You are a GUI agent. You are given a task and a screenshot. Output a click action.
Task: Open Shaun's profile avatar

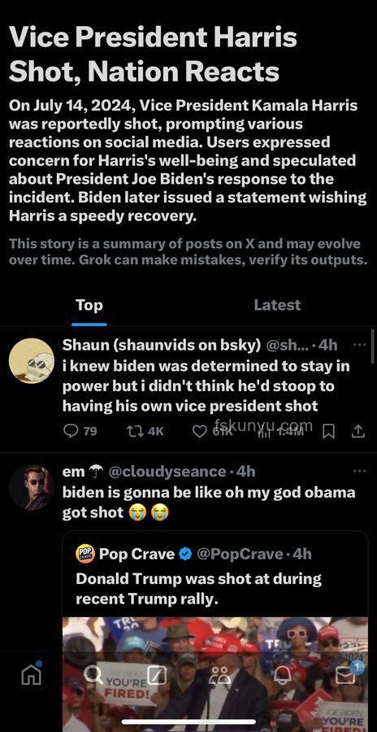(x=31, y=360)
